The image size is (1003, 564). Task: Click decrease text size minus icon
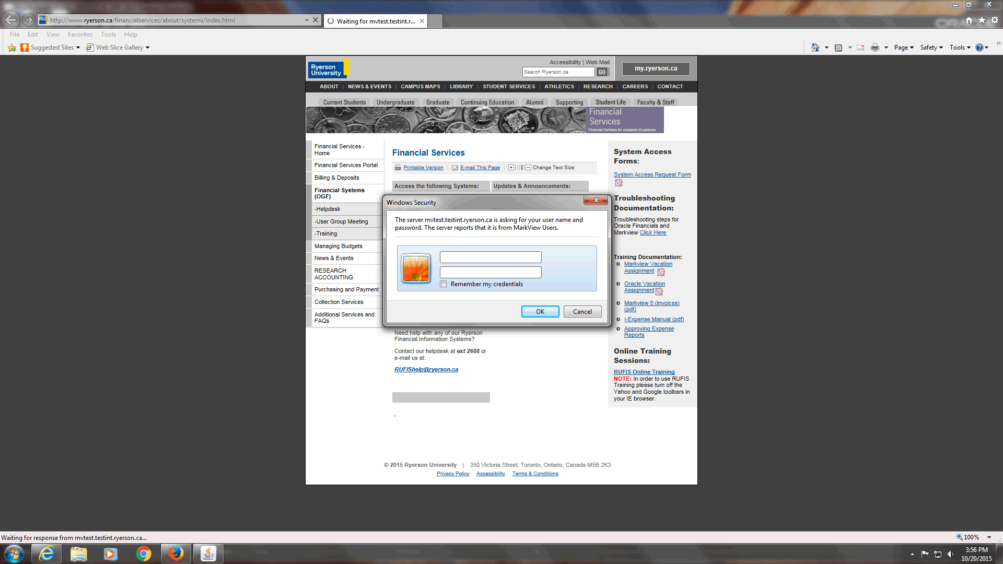pos(528,168)
